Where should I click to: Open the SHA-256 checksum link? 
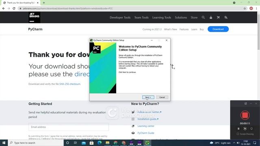tap(70, 84)
